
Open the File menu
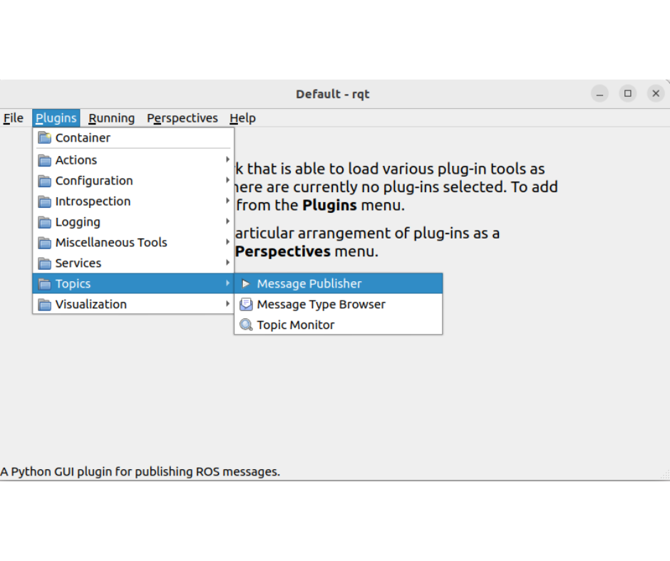tap(14, 118)
